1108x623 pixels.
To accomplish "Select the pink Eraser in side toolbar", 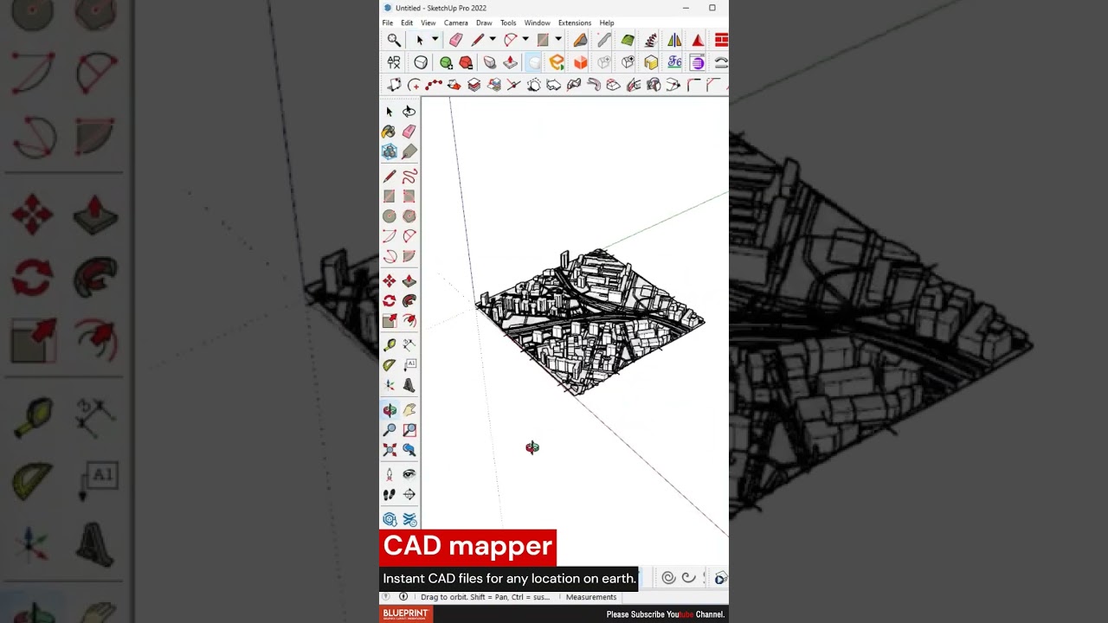I will tap(409, 132).
